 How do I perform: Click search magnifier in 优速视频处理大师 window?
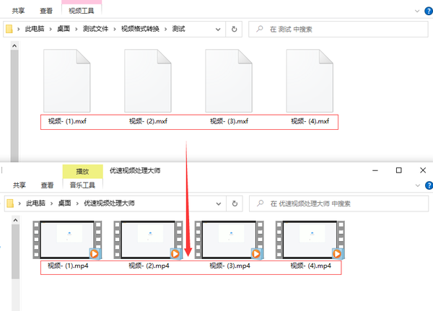[x=260, y=203]
